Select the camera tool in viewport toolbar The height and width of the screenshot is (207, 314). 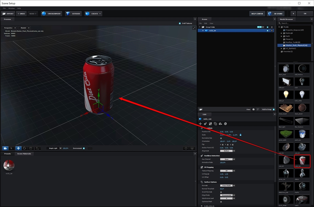5,148
